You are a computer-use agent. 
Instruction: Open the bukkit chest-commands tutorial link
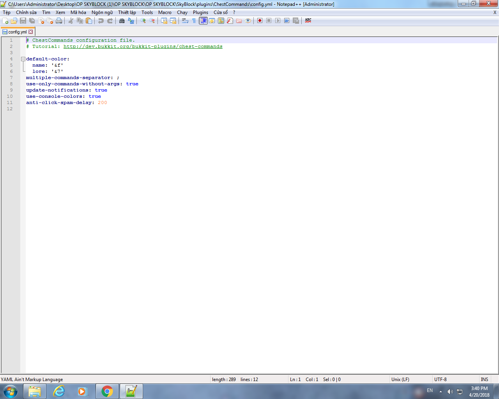[143, 47]
